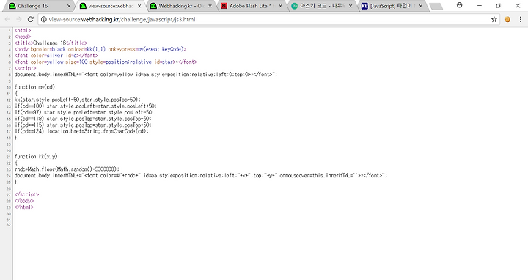Close the view-source tab
This screenshot has height=280, width=528.
(x=139, y=6)
